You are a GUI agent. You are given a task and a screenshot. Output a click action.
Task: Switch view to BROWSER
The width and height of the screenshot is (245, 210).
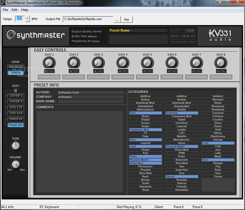(16, 67)
